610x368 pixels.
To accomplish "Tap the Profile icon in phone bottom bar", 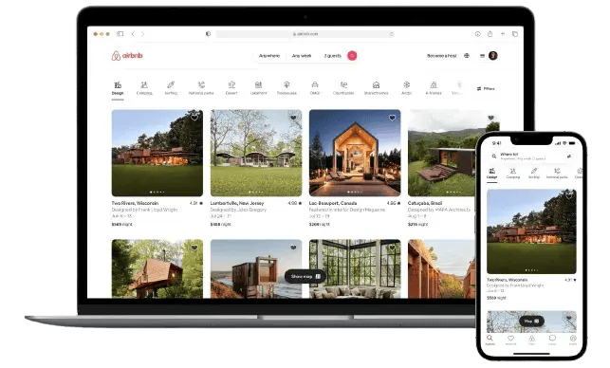I will click(573, 340).
